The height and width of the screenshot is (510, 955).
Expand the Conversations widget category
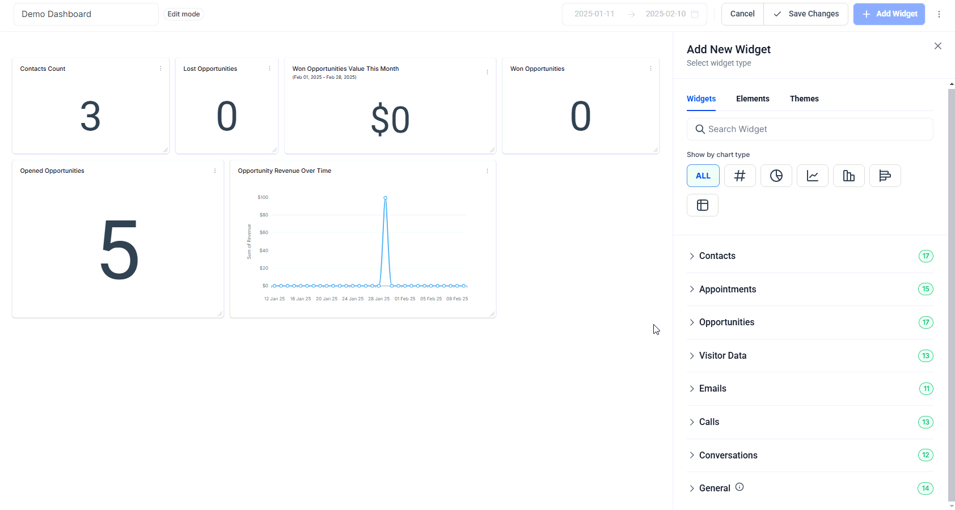pos(728,456)
